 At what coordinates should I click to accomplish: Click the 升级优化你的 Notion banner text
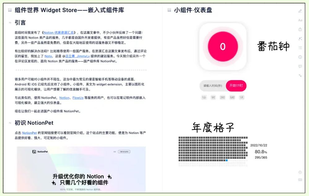click(78, 176)
